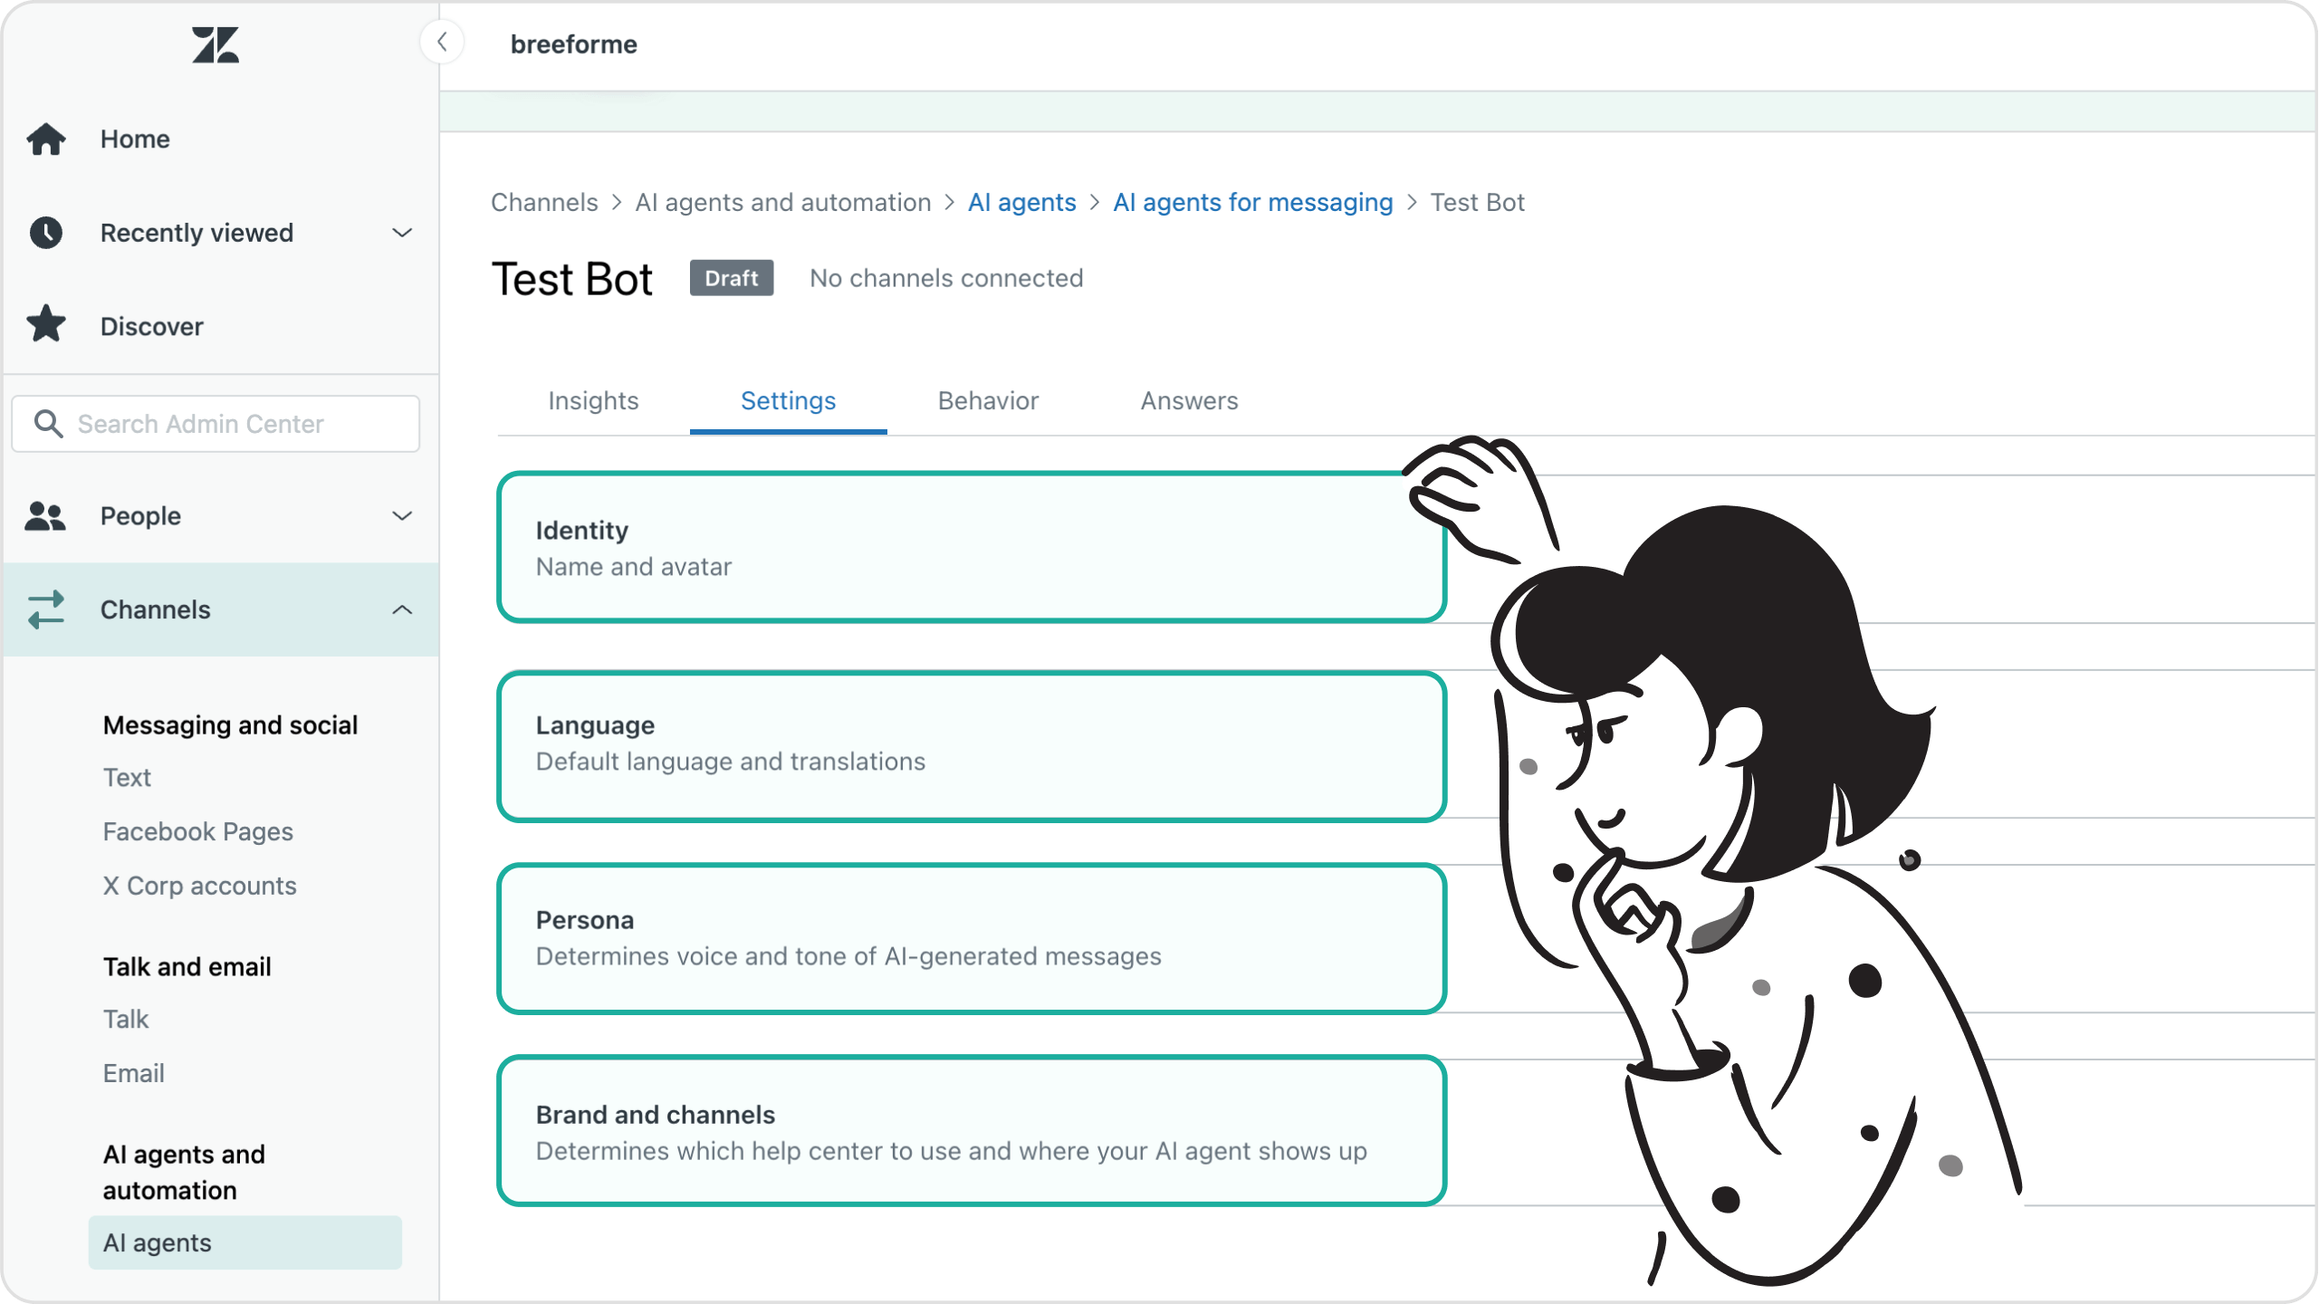Select the Answers tab
This screenshot has height=1304, width=2319.
(1190, 399)
